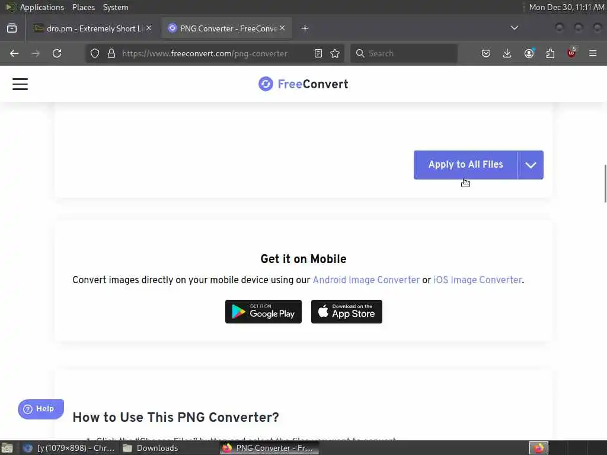Click Apply to All Files button
607x455 pixels.
[466, 165]
